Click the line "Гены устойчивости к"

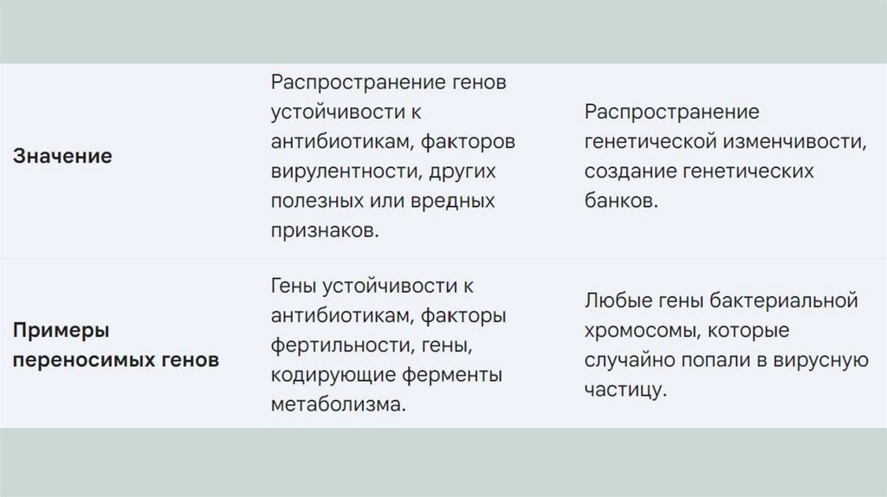tap(372, 286)
